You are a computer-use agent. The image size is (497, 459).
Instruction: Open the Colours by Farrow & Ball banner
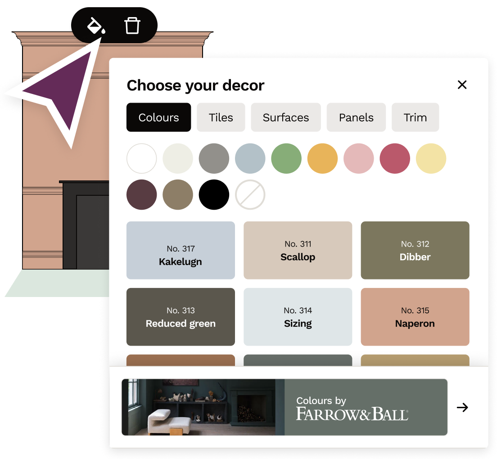click(x=284, y=407)
